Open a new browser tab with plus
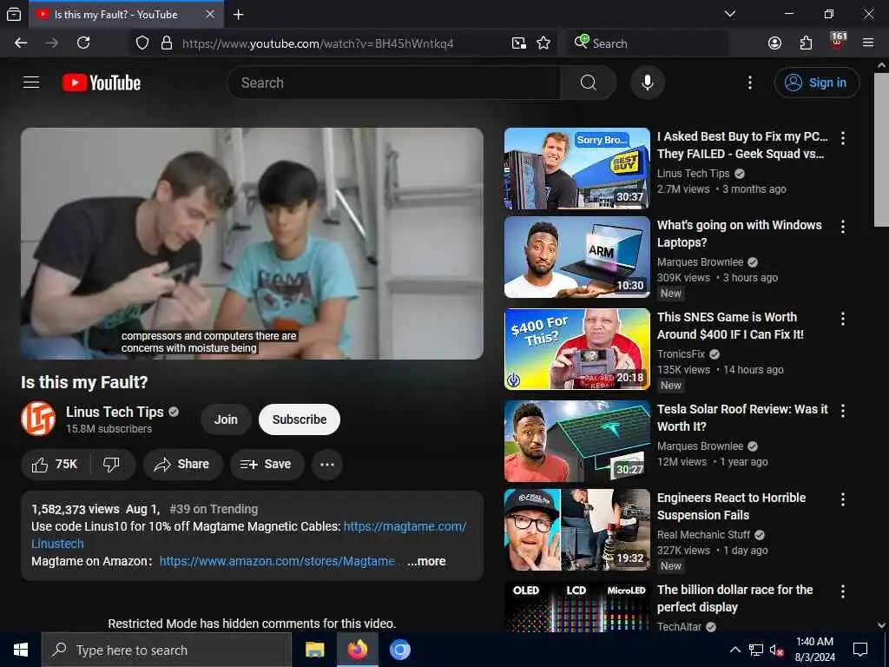This screenshot has height=667, width=889. (239, 15)
